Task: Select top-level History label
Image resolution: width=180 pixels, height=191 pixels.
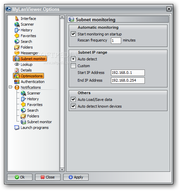Action: click(x=26, y=30)
